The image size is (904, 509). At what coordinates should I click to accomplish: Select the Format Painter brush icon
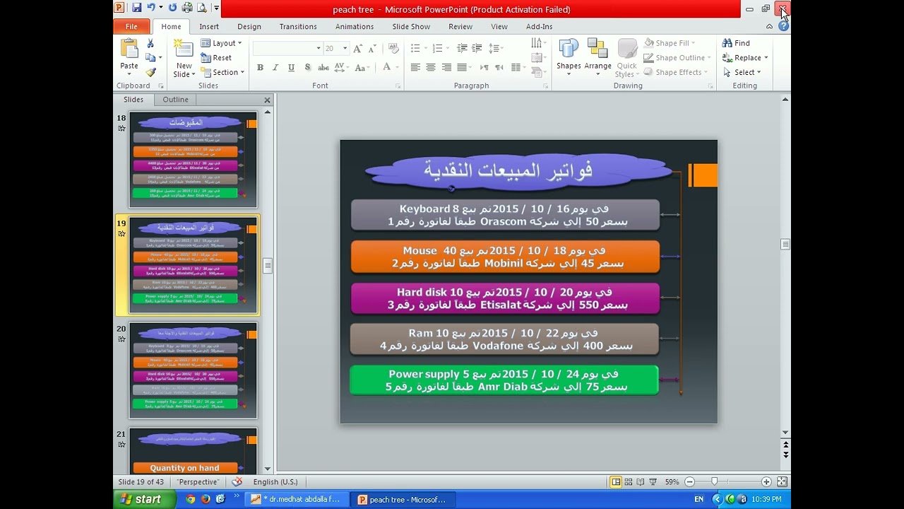[150, 72]
